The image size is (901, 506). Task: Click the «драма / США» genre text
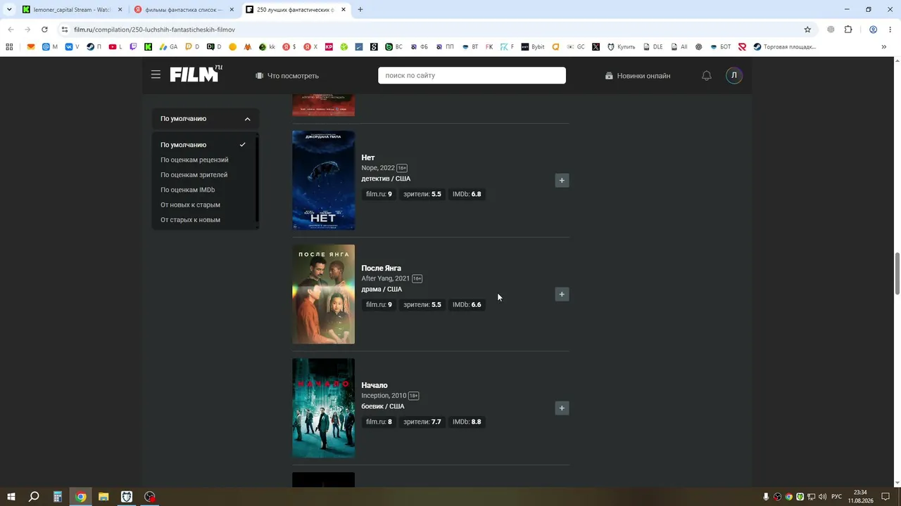pos(382,290)
